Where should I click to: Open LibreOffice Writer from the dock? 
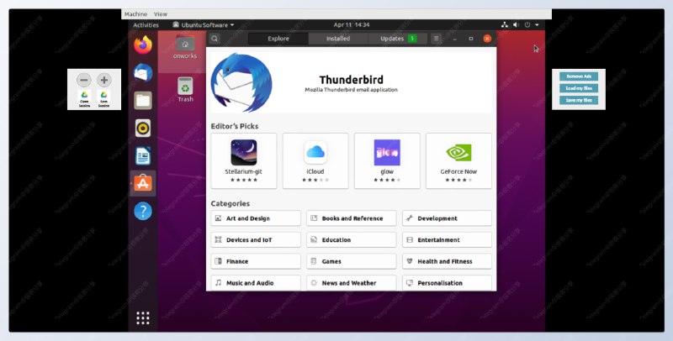[x=143, y=155]
